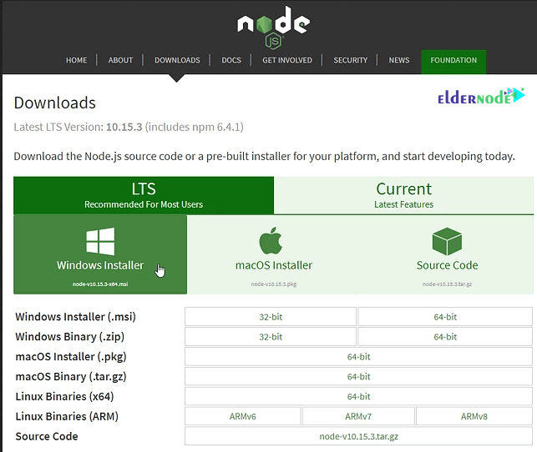Image resolution: width=537 pixels, height=452 pixels.
Task: Download the 32-bit Windows Installer (.msi)
Action: (x=271, y=317)
